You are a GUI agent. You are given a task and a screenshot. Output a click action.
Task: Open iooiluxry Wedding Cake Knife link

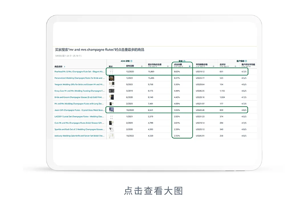[80, 136]
